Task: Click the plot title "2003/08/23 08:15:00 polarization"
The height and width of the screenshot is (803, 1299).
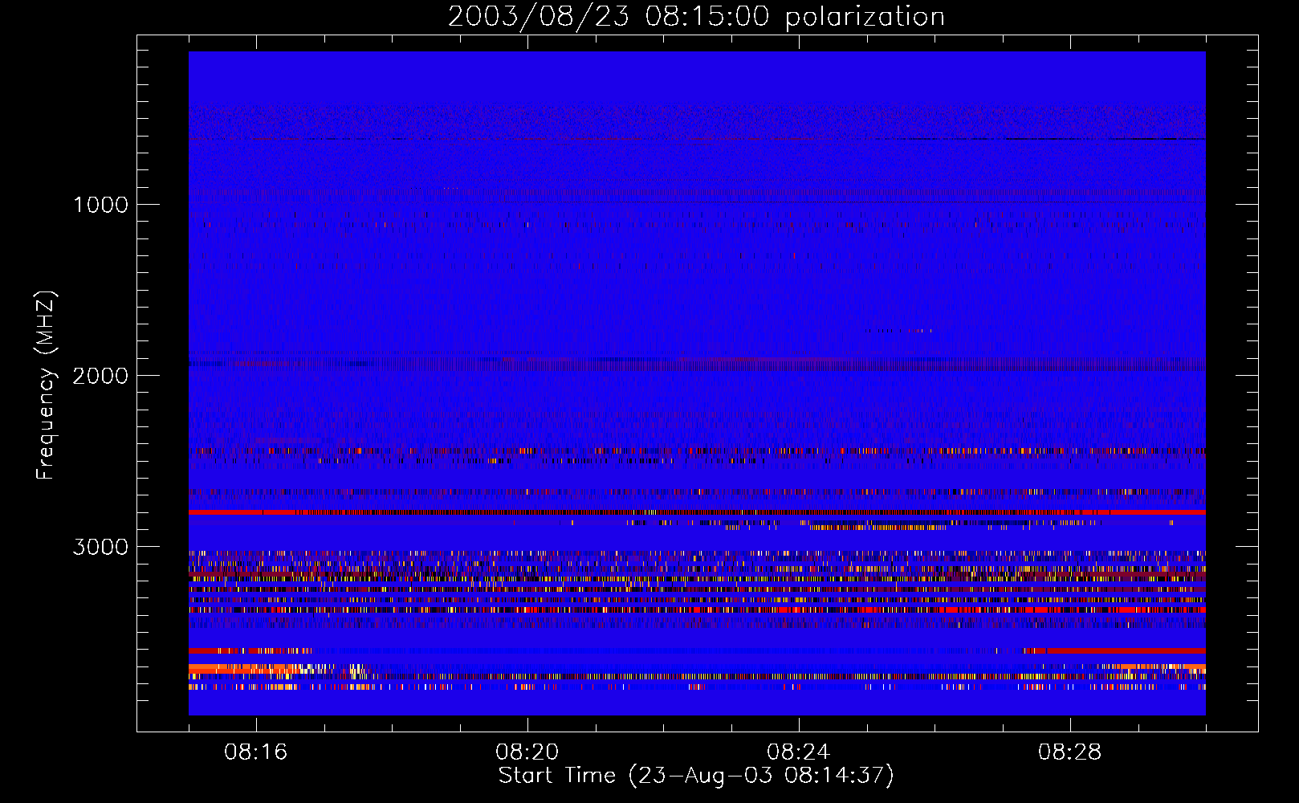Action: coord(696,17)
